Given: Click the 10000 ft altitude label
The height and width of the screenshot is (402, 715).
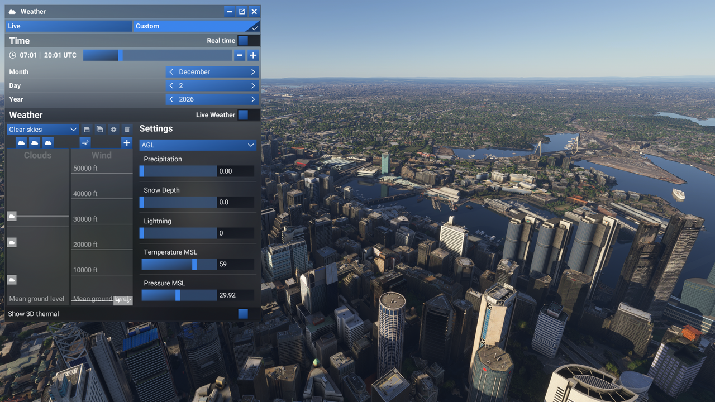Looking at the screenshot, I should 85,270.
